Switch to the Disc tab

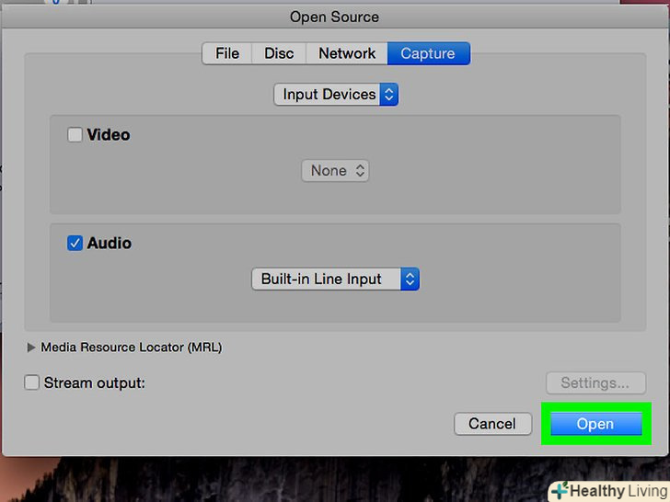[279, 53]
